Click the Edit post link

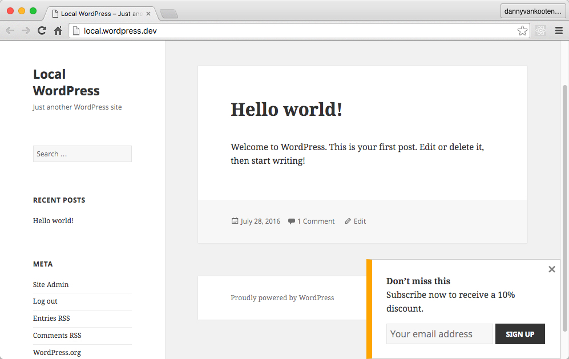pyautogui.click(x=360, y=221)
